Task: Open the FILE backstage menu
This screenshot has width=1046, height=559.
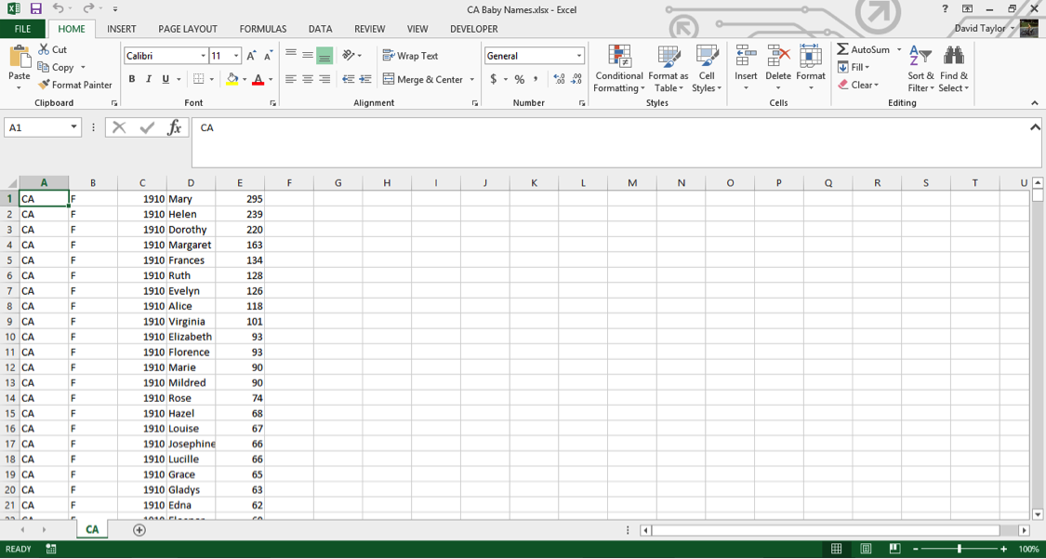Action: pos(22,29)
